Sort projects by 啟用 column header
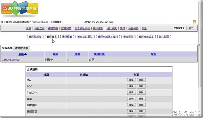The width and height of the screenshot is (203, 118). [77, 54]
